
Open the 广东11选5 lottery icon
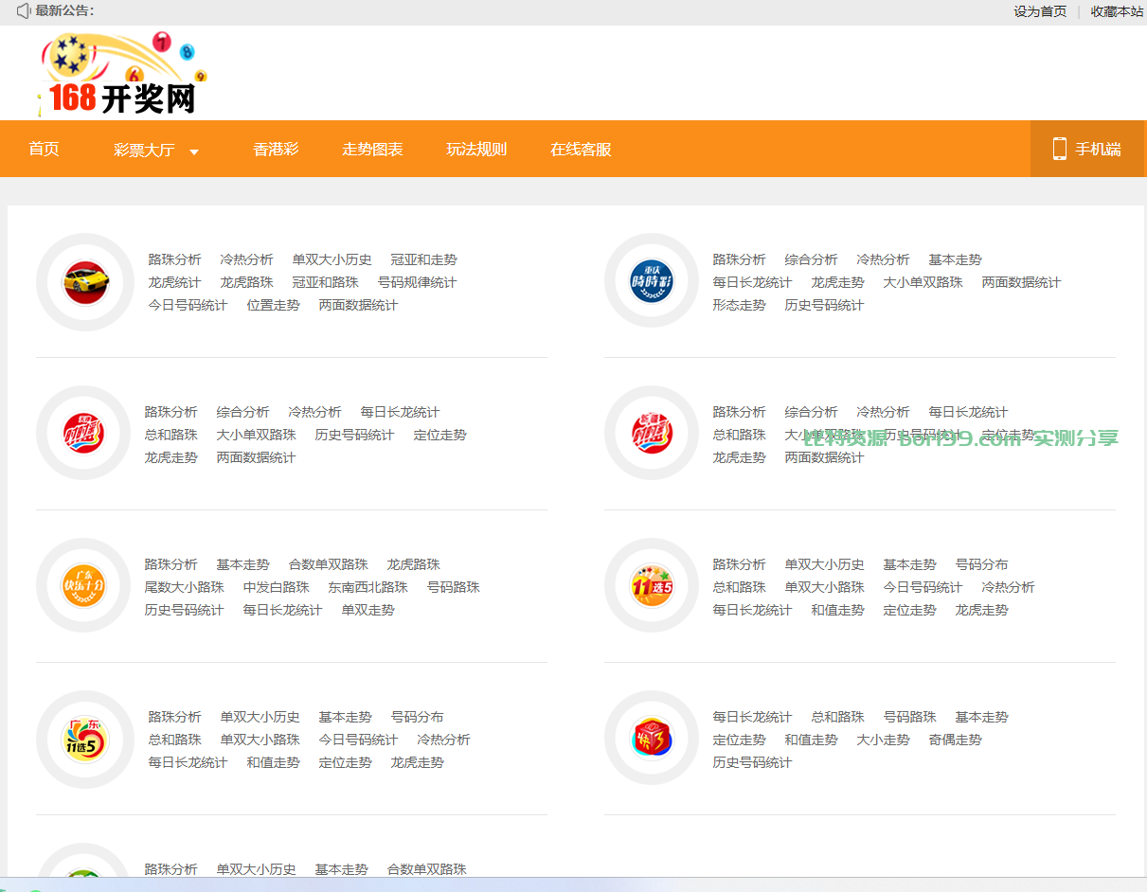(x=83, y=739)
